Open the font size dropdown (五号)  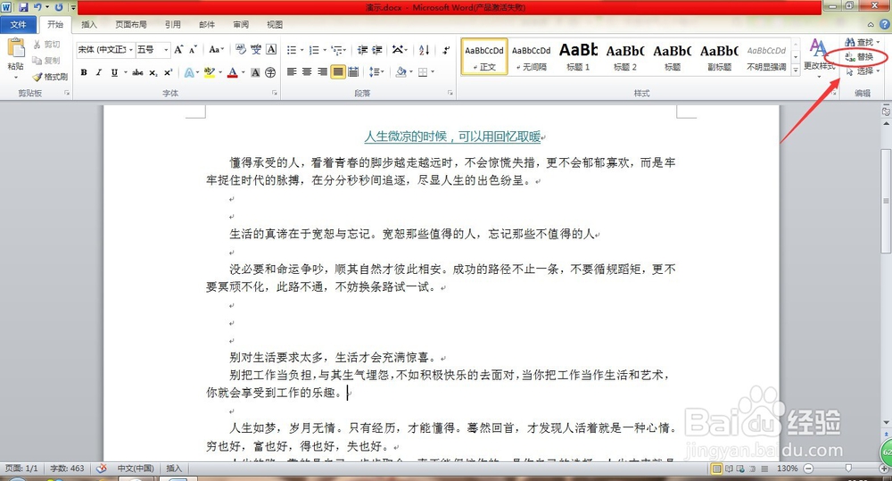[x=166, y=49]
